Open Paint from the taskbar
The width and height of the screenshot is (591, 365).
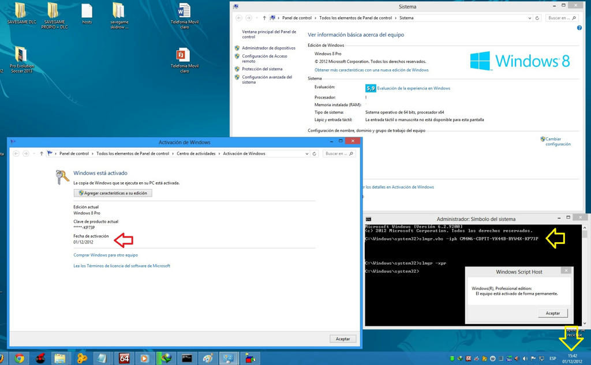208,358
